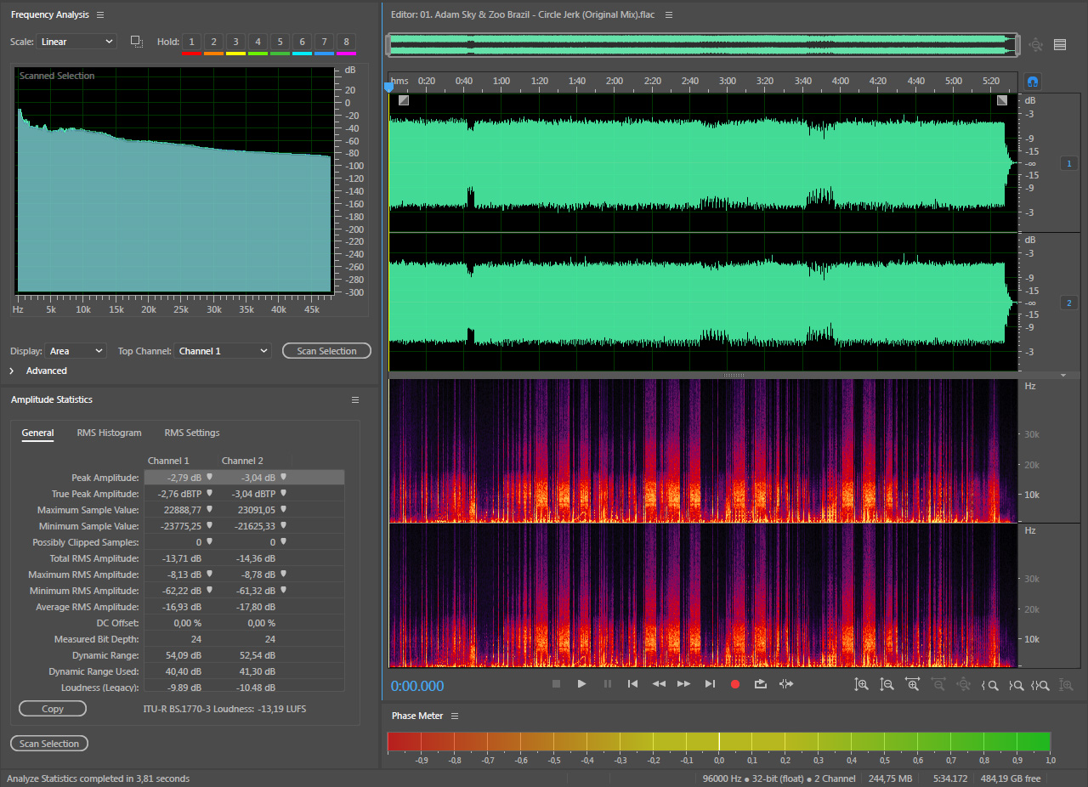Click the Pause transport button
1088x787 pixels.
[x=608, y=684]
